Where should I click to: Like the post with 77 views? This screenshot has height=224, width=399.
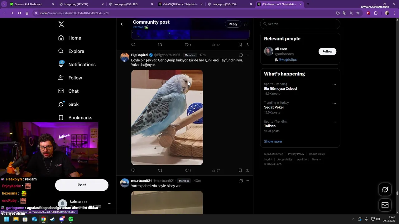[x=188, y=45]
